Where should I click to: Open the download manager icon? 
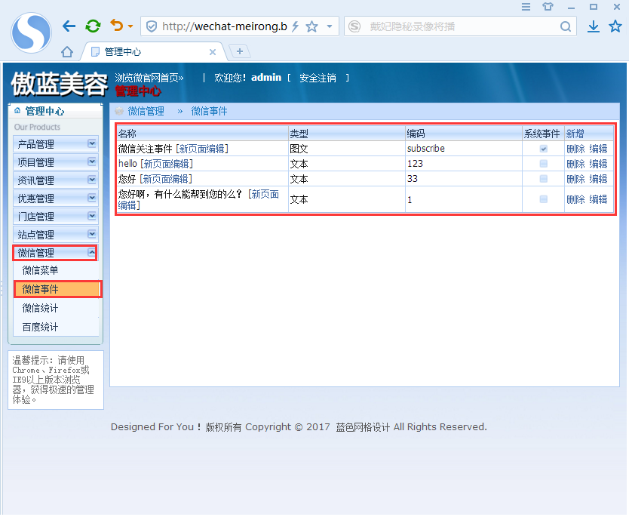point(593,25)
